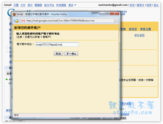This screenshot has height=124, width=163.
Task: Click the Gmail favicon in the URL field
Action: pos(23,21)
